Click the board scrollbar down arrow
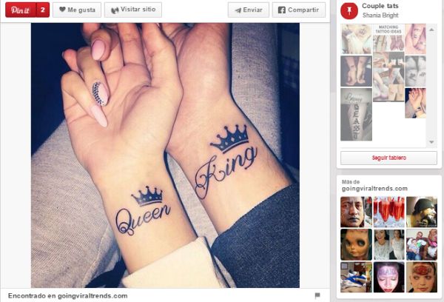Viewport: 444px width, 302px height. (x=431, y=142)
